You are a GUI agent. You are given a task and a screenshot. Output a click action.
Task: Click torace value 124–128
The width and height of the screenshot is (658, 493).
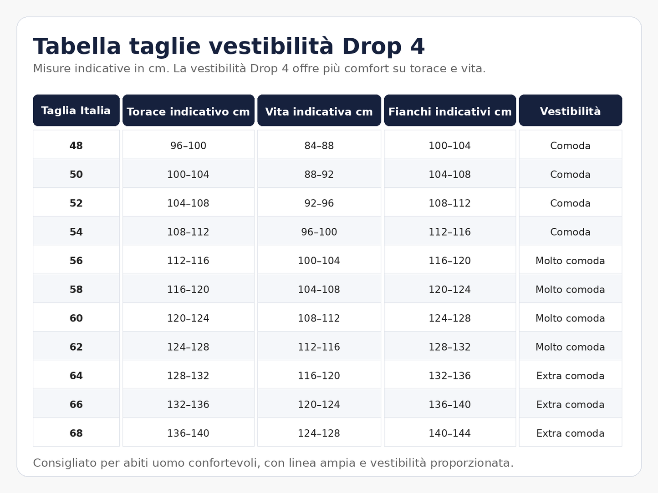pyautogui.click(x=188, y=347)
